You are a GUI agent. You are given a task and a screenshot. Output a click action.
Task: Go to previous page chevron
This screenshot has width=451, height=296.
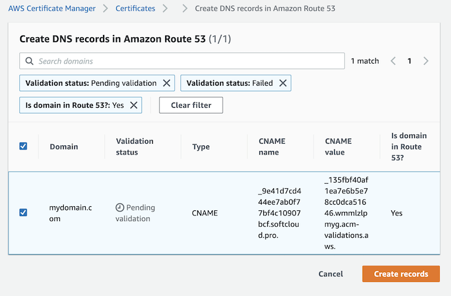click(393, 61)
